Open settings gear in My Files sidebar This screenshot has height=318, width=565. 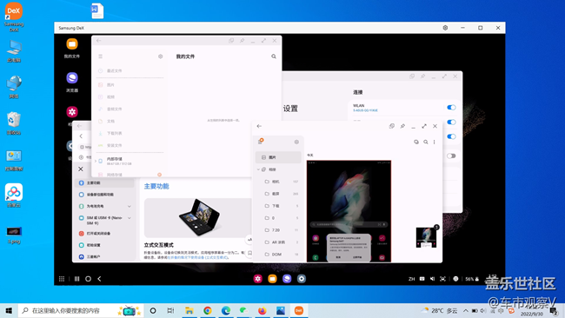pos(160,56)
